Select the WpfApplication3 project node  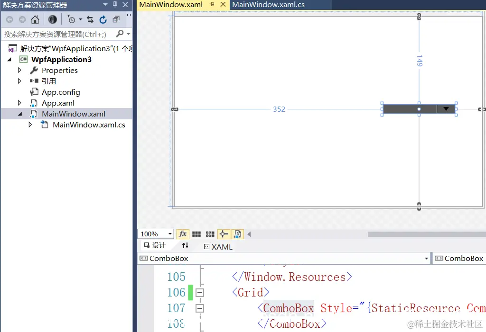point(61,59)
